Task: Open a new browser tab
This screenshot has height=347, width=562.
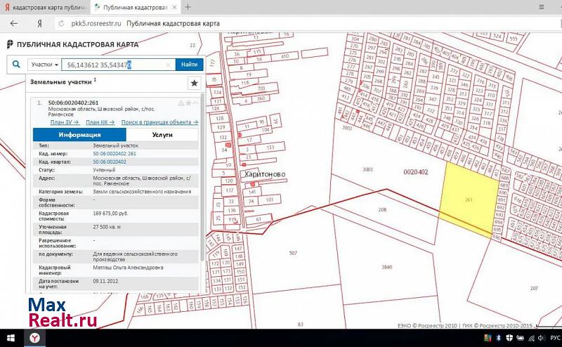Action: point(188,7)
